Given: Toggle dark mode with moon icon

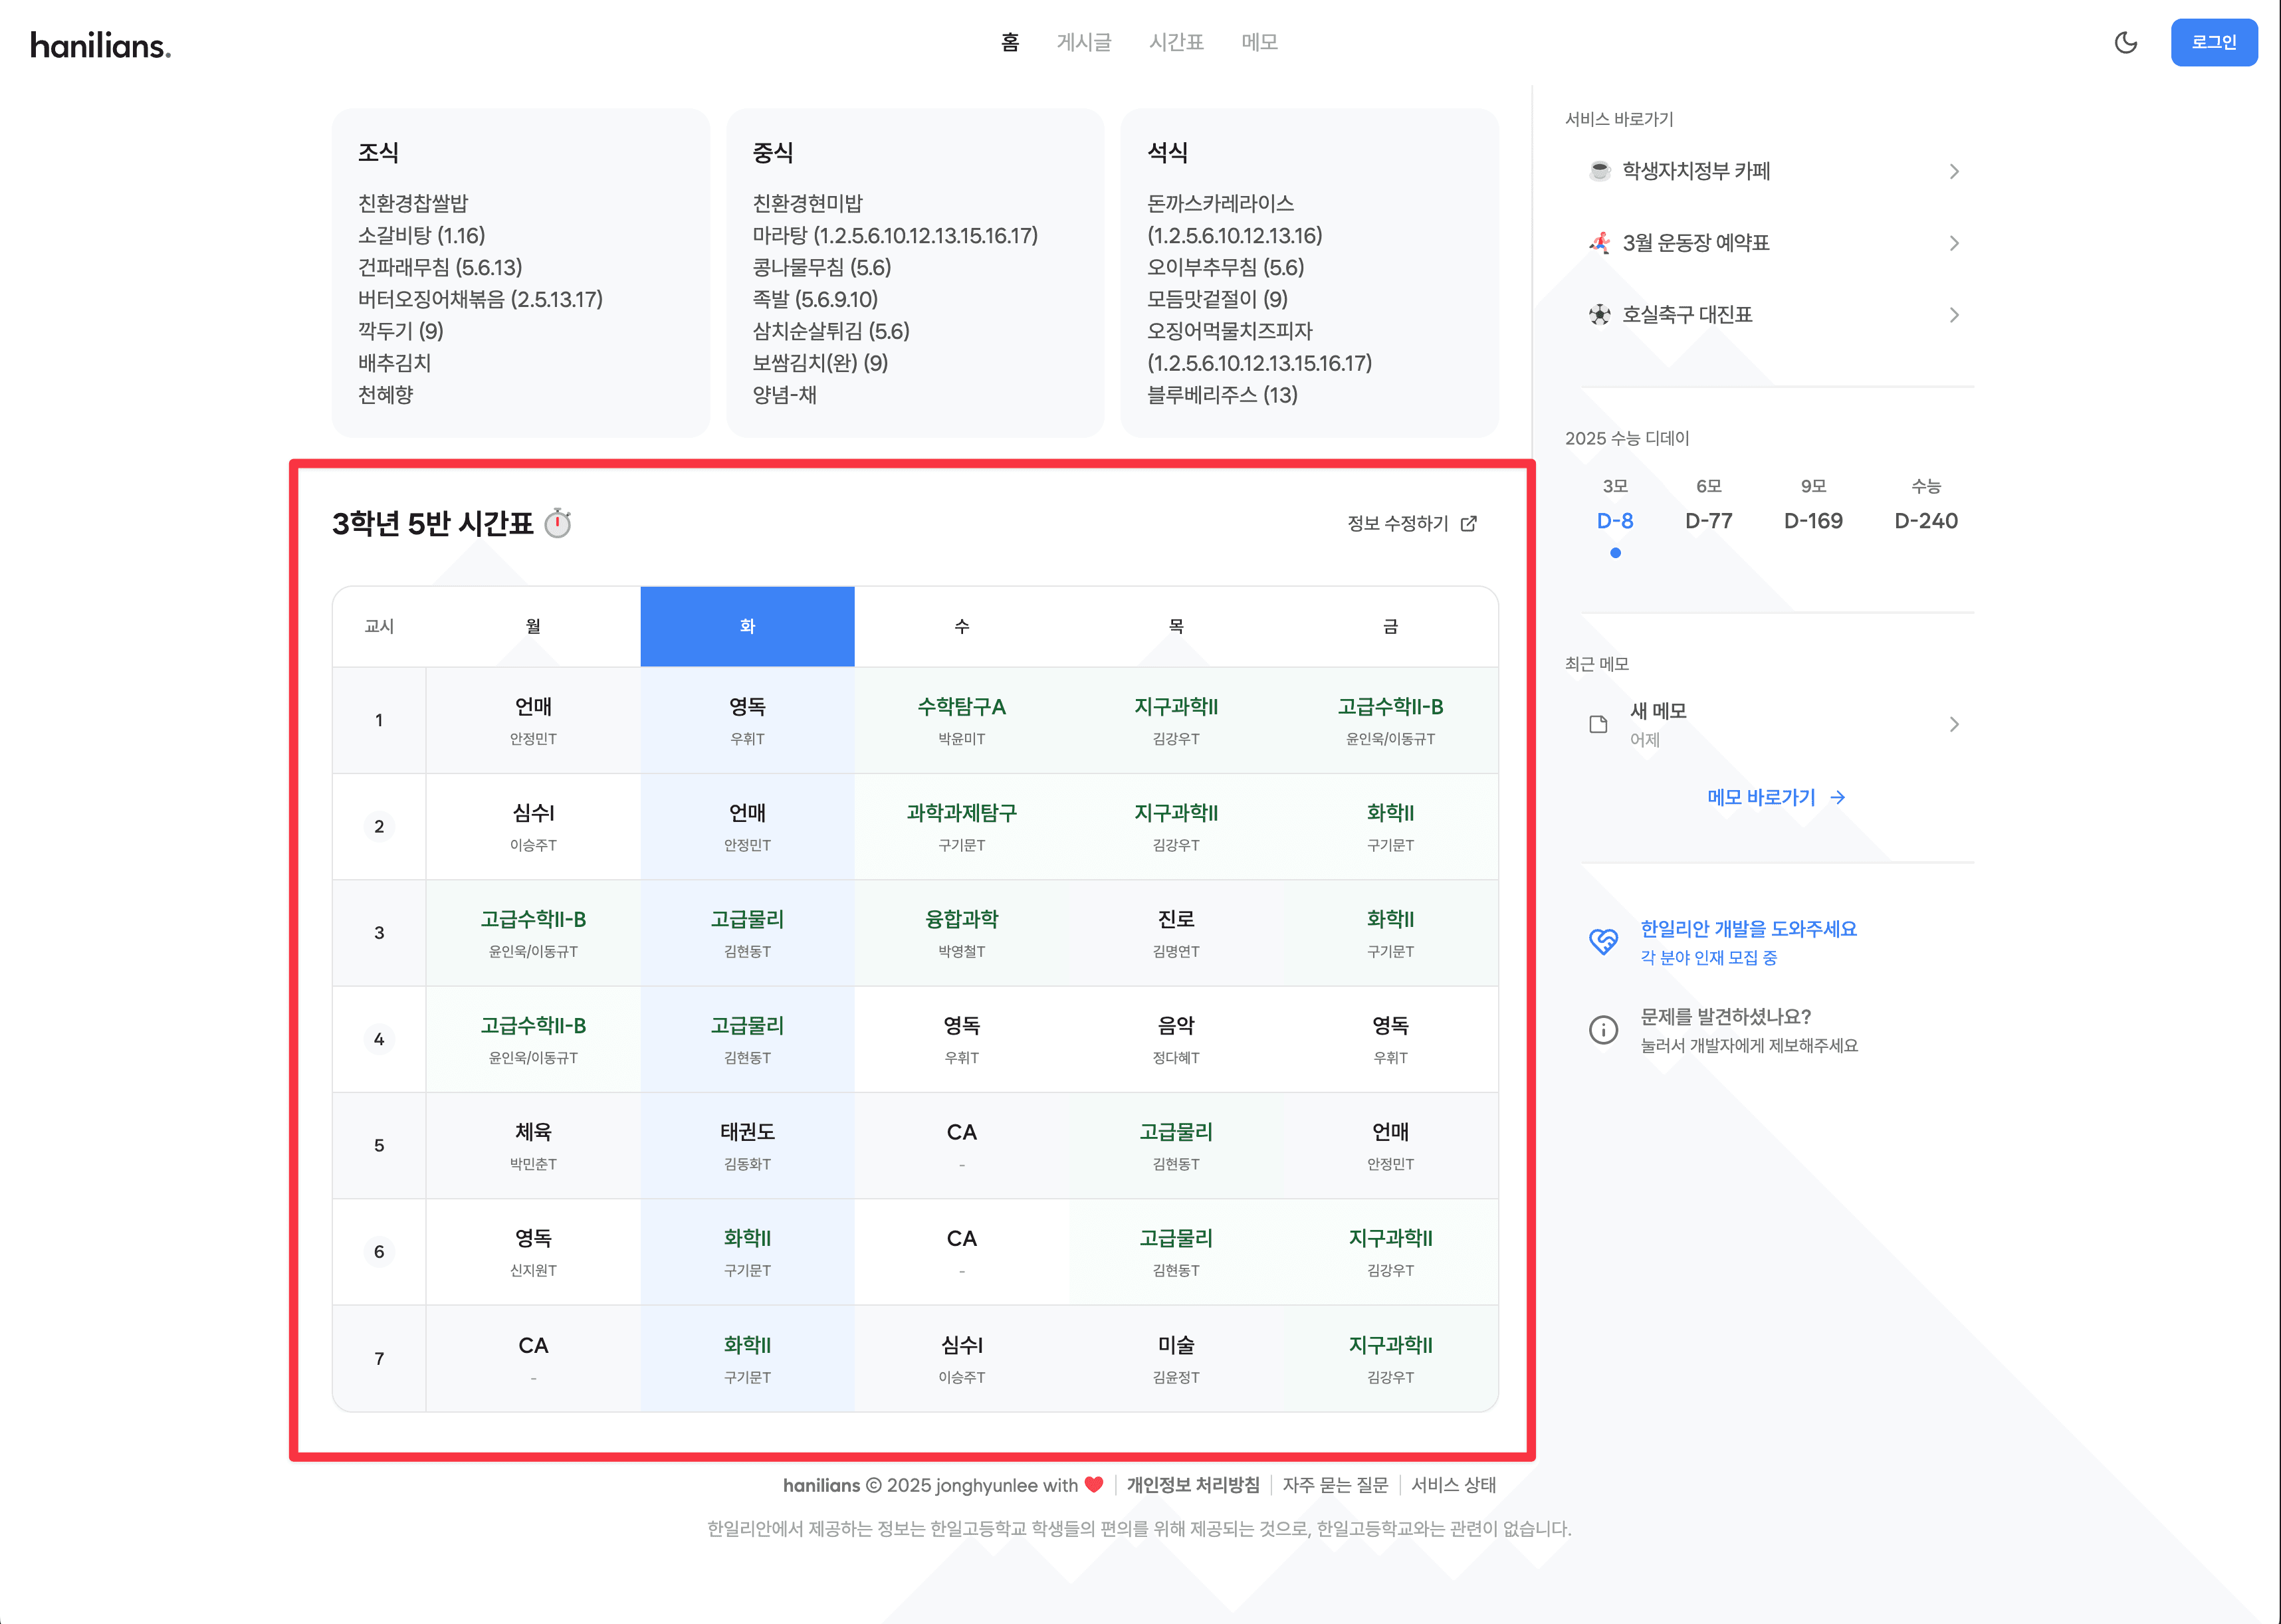Looking at the screenshot, I should (x=2125, y=42).
